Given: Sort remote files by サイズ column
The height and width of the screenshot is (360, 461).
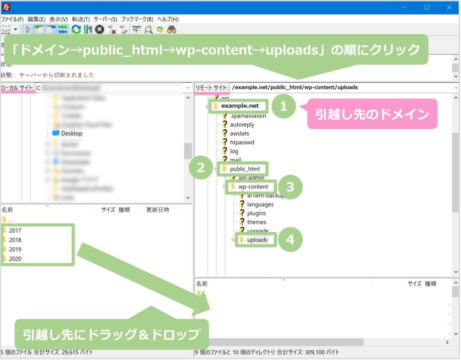Looking at the screenshot, I should click(414, 284).
